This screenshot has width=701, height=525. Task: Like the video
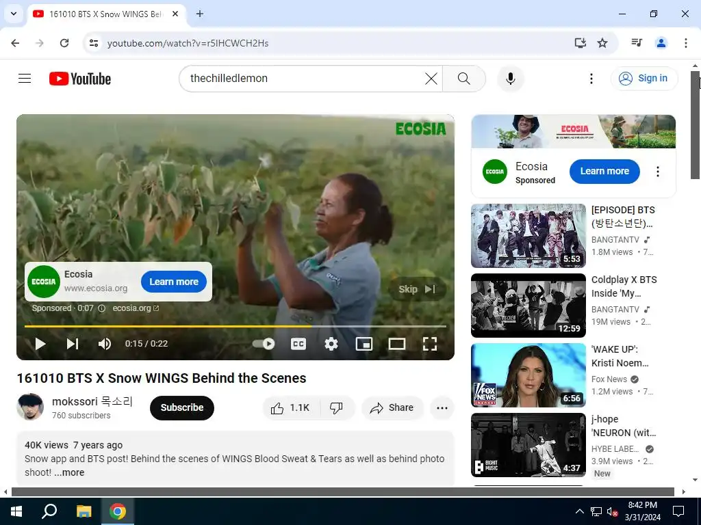click(292, 407)
